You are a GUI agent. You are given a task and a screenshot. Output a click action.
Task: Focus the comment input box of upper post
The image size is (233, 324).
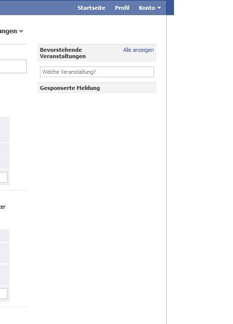click(3, 177)
